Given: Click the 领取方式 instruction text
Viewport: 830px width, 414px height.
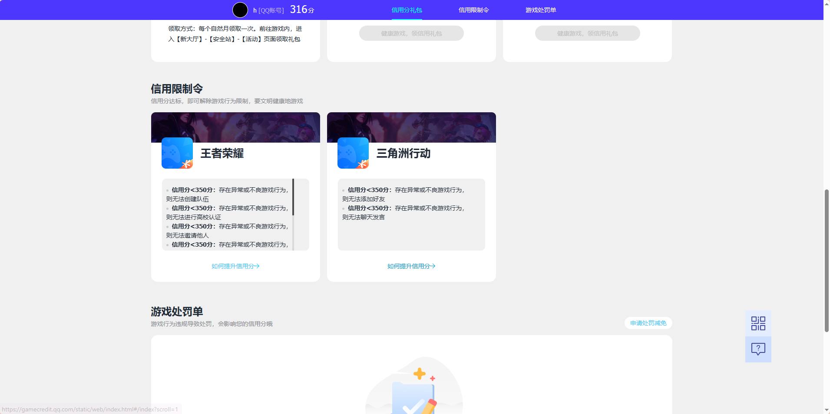Looking at the screenshot, I should (235, 34).
